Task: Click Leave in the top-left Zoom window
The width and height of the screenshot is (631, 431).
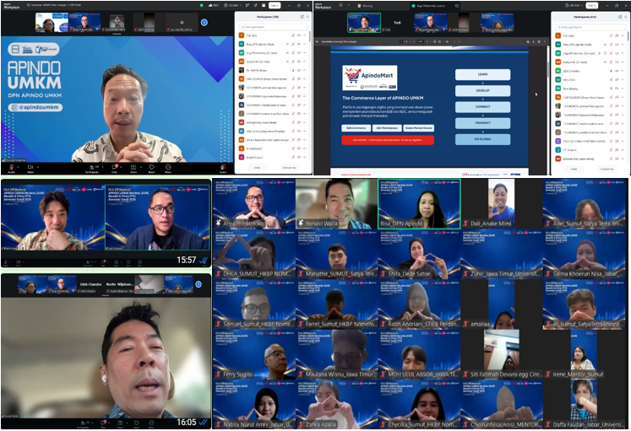Action: point(223,168)
